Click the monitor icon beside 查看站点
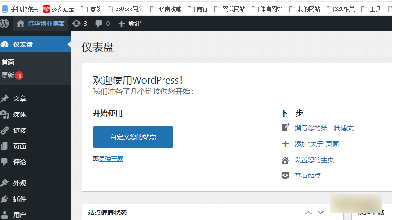 pos(285,176)
